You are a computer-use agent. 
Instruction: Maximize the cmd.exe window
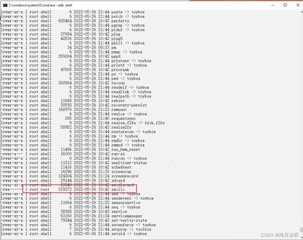(x=285, y=5)
